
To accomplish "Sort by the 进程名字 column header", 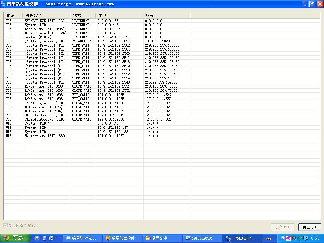I will 47,15.
